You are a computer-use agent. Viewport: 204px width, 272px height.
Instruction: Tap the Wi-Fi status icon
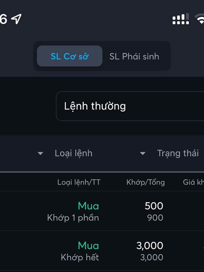coord(200,19)
